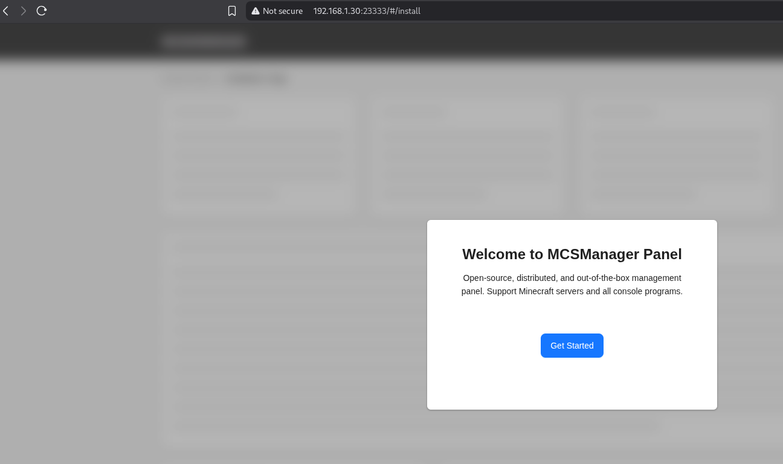Click the Get Started button
Screen dimensions: 783x464
coord(572,346)
